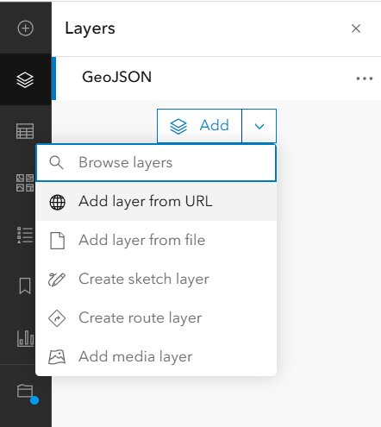Expand the Add button dropdown chevron
381x427 pixels.
point(259,126)
